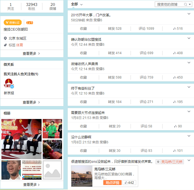Open the search options dropdown arrow
Image resolution: width=194 pixels, height=190 pixels.
click(x=190, y=4)
